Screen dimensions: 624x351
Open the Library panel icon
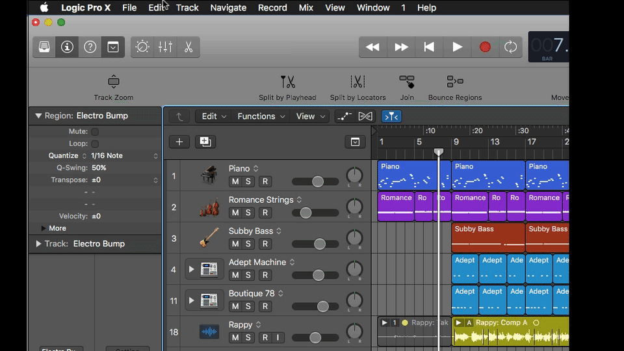coord(44,47)
